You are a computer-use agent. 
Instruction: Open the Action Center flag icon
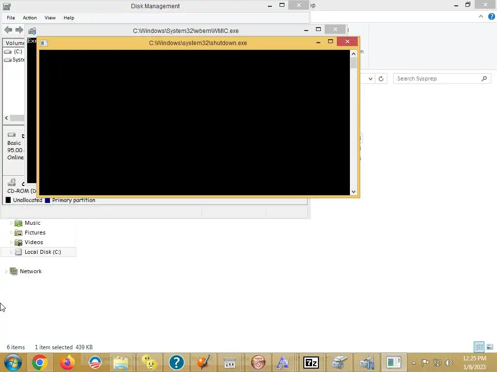tap(425, 362)
